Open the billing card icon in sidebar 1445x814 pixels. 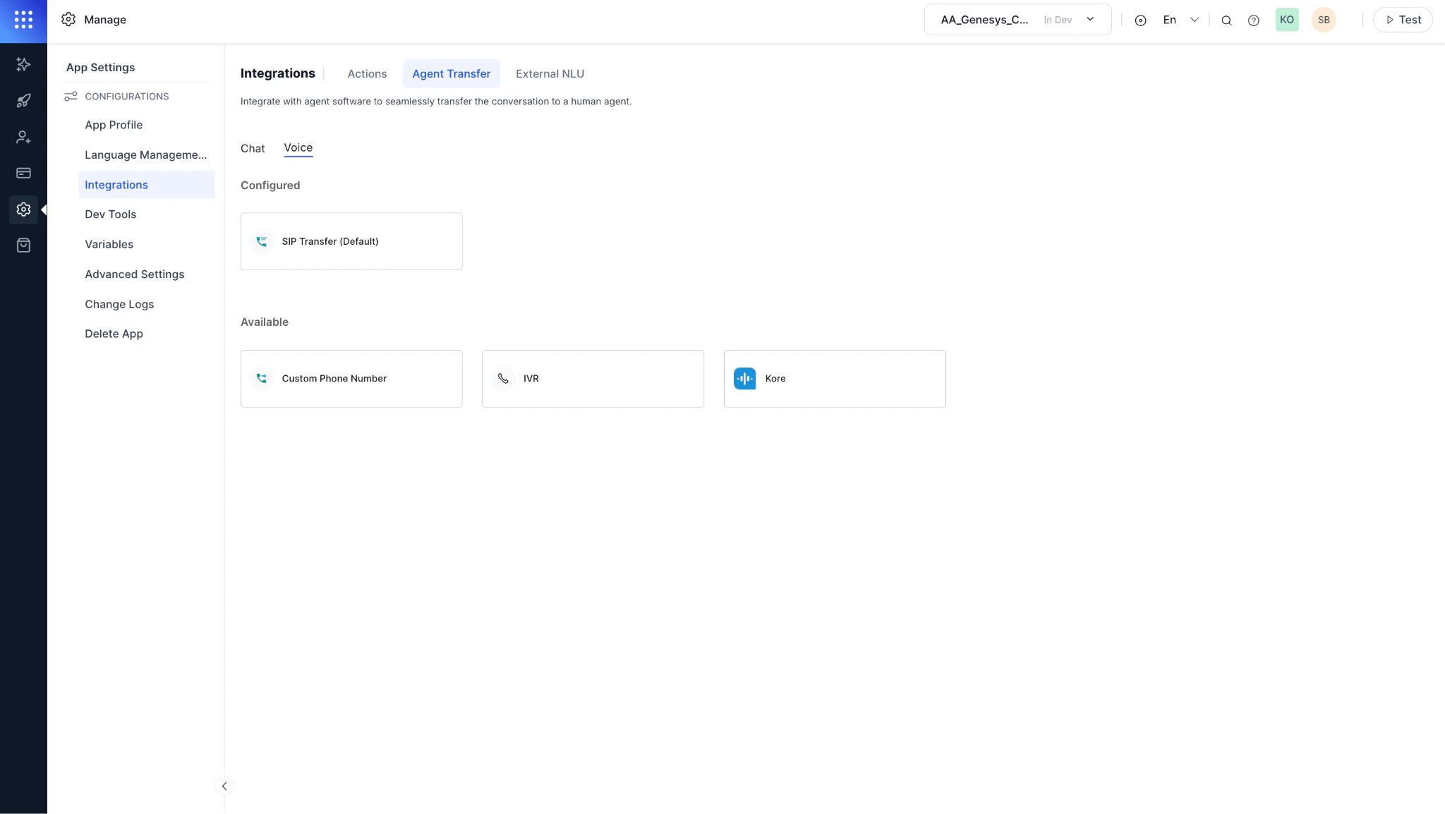pos(23,173)
